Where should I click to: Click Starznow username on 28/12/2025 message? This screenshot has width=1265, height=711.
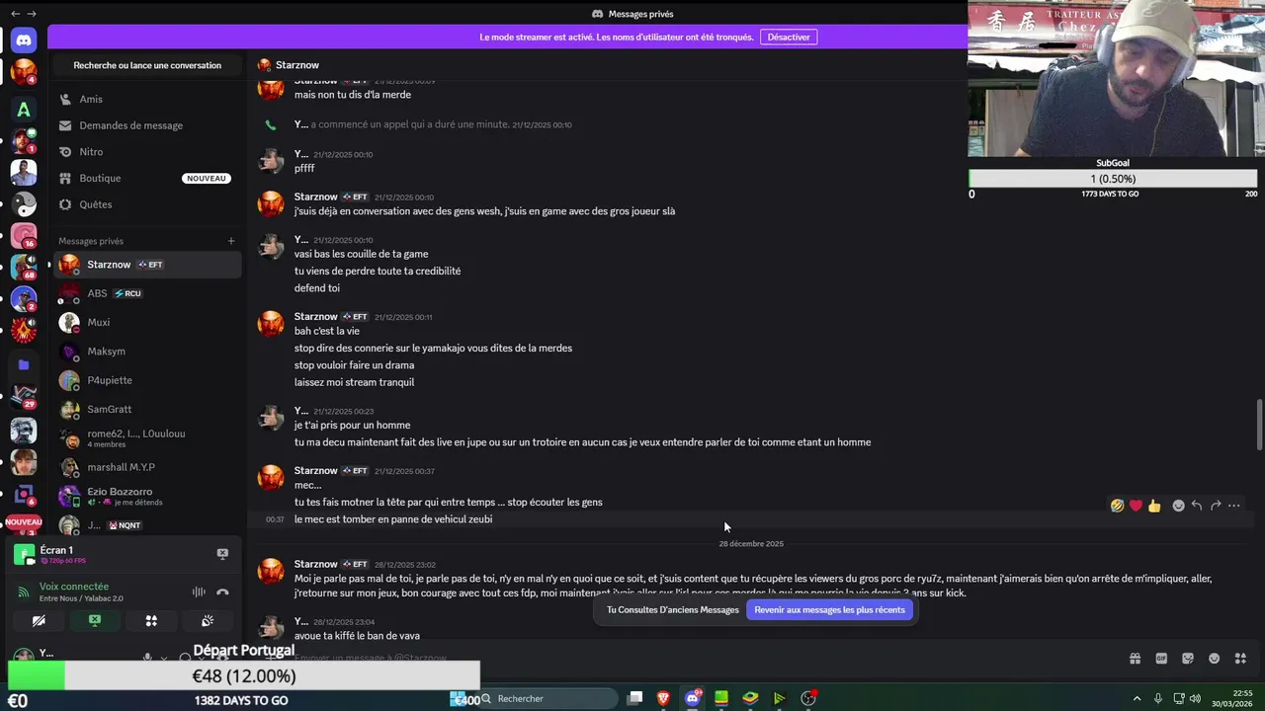(316, 564)
